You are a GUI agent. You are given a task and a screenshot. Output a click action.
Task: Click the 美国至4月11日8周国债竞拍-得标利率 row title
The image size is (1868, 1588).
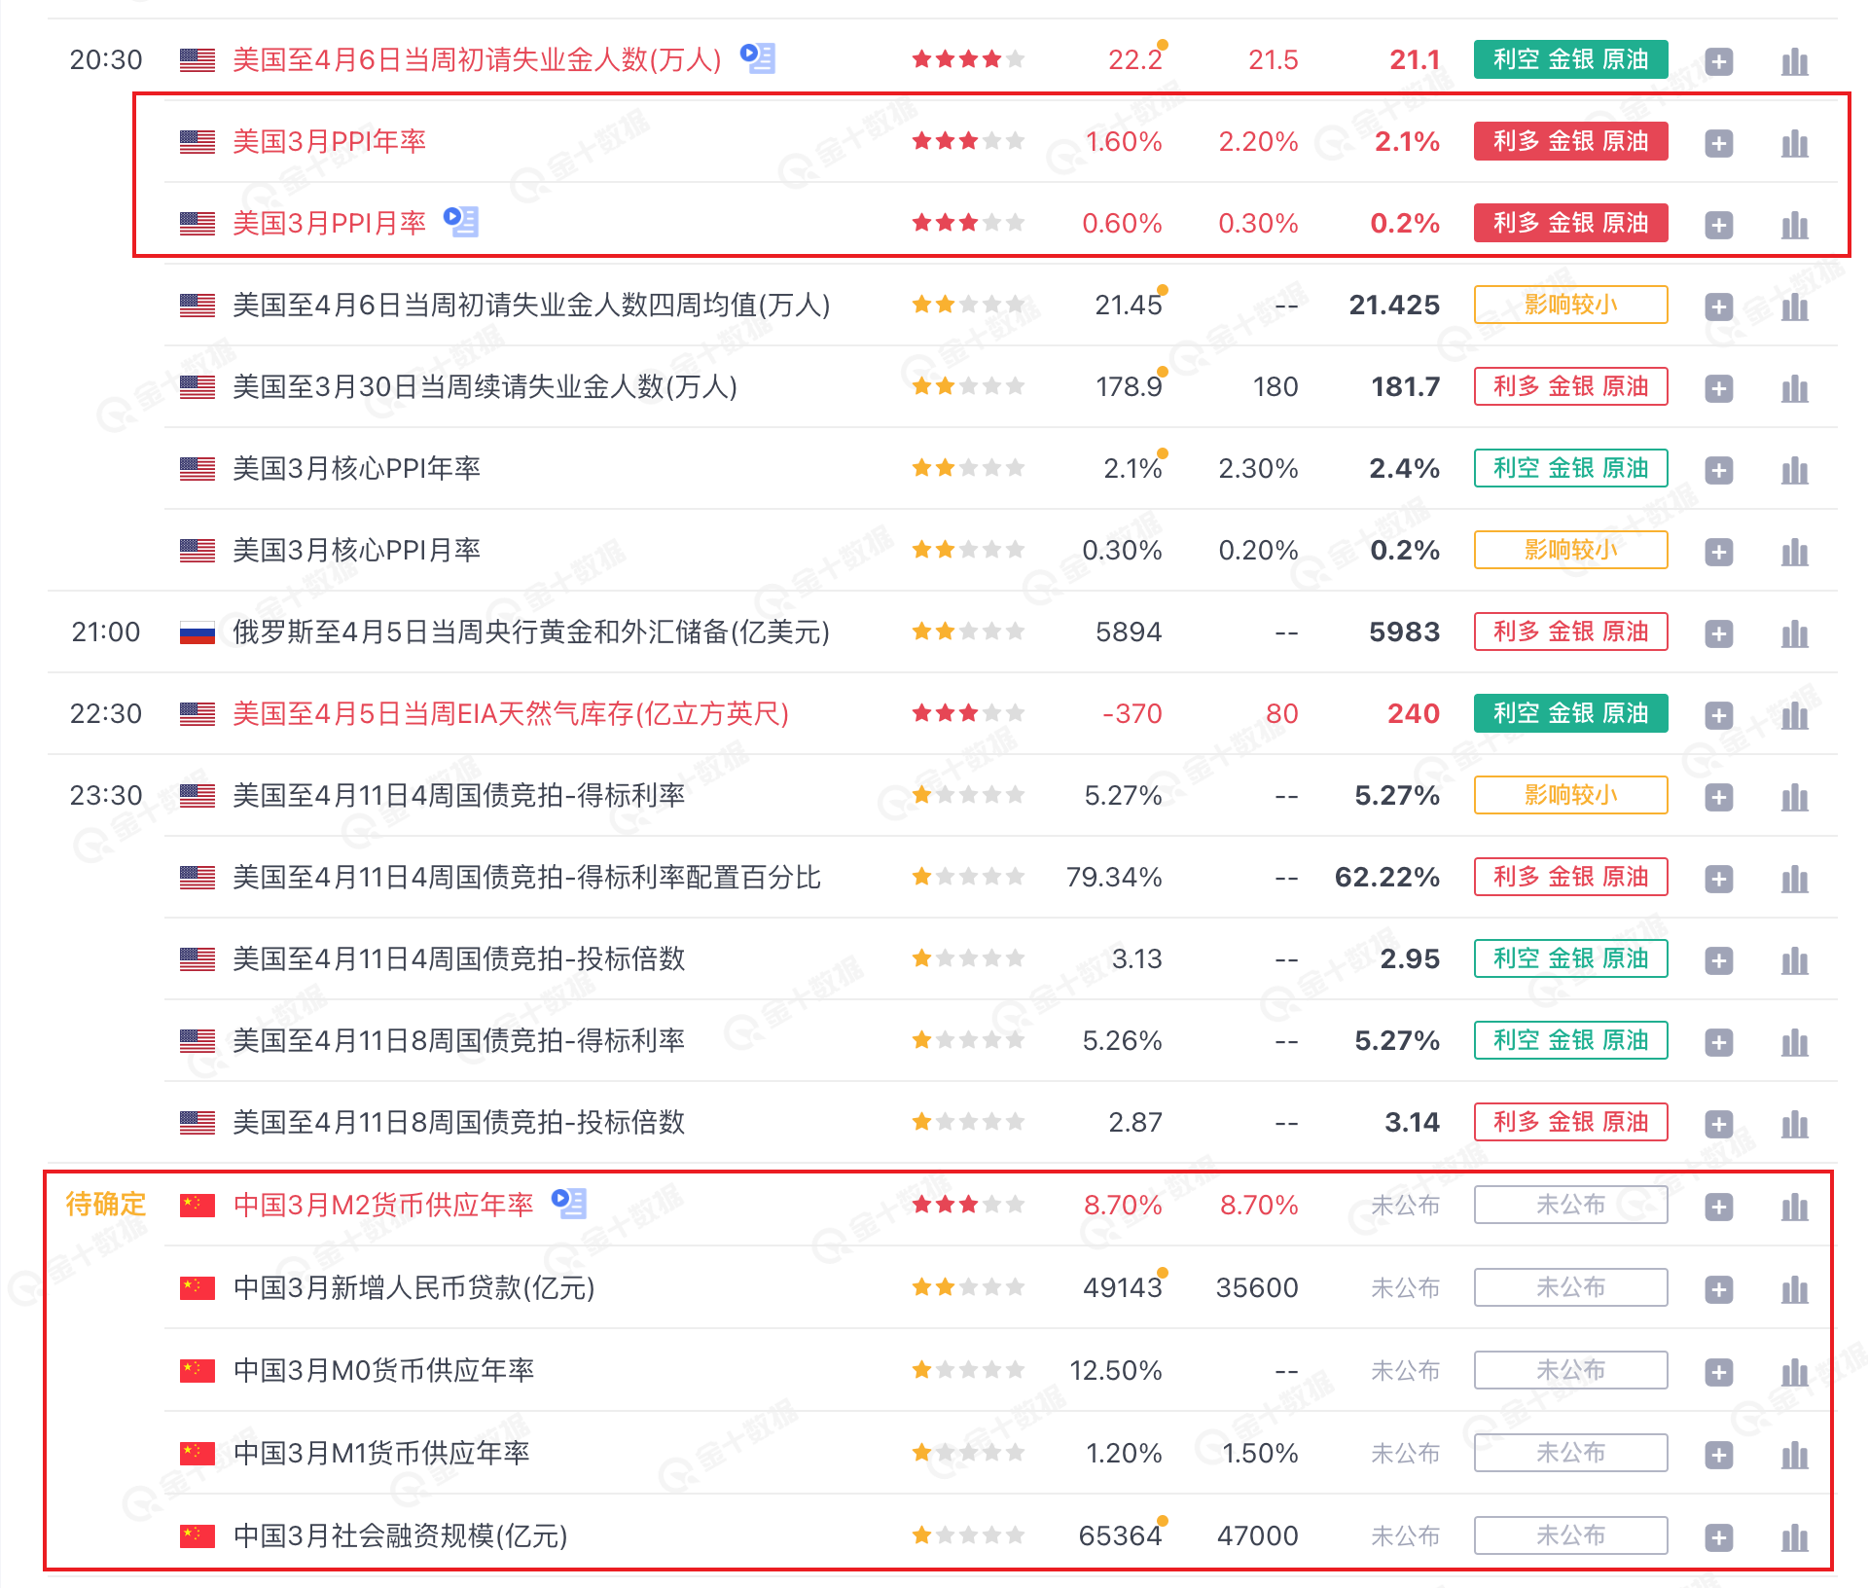[x=458, y=1041]
